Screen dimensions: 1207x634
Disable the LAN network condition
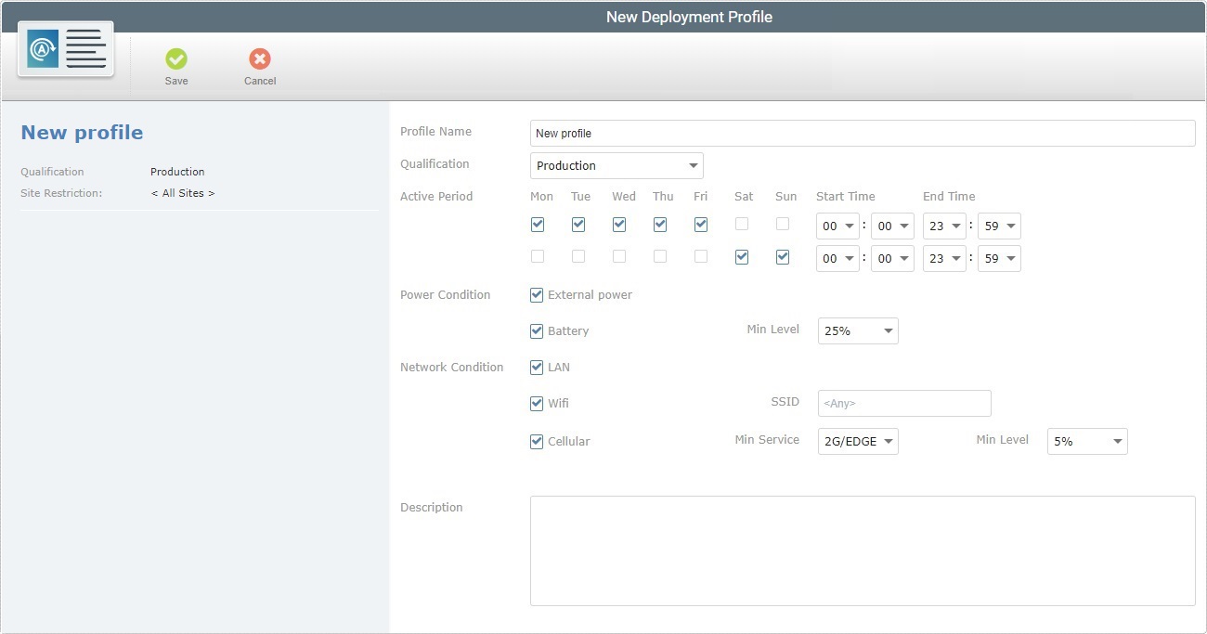point(537,367)
